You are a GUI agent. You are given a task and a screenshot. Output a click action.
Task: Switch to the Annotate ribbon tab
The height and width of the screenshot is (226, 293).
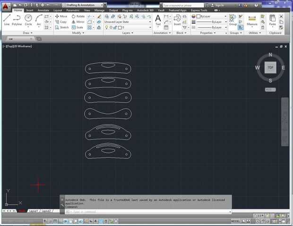43,10
